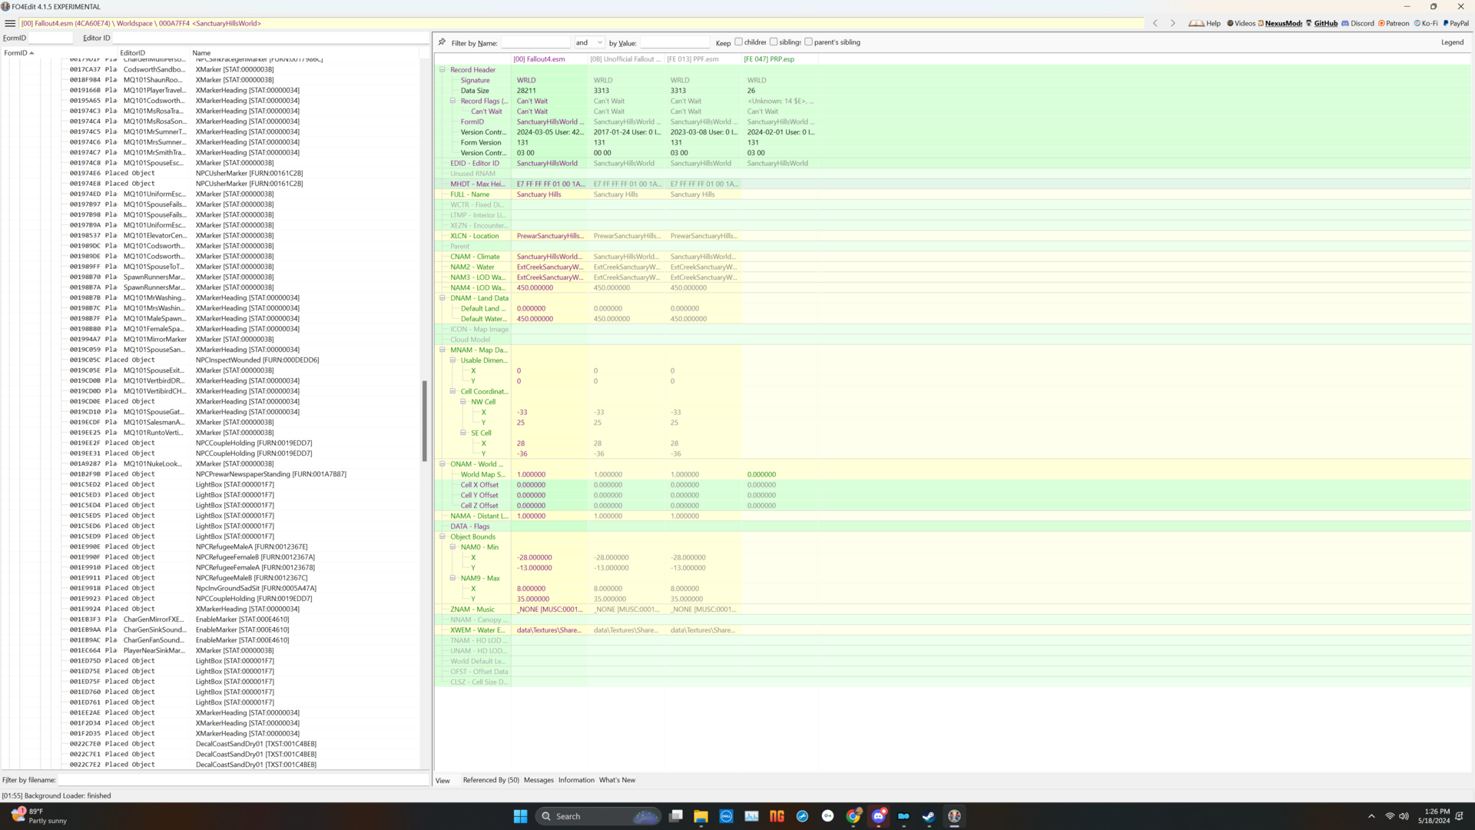1475x830 pixels.
Task: Select the [FE 047] PRP.esp column header
Action: tap(780, 59)
